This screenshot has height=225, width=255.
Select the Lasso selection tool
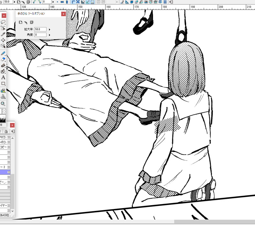click(3, 22)
